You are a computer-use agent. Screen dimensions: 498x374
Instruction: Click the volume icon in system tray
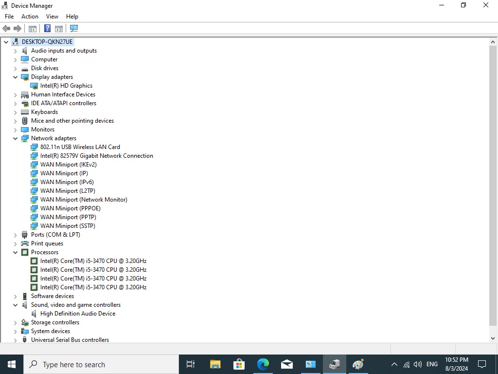pyautogui.click(x=418, y=364)
